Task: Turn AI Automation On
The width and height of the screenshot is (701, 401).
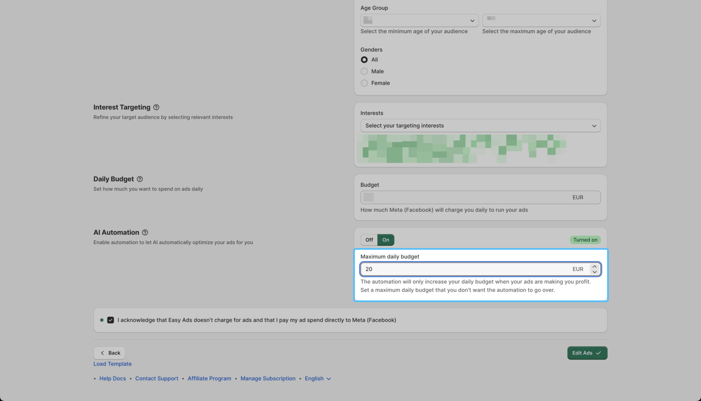Action: [386, 240]
